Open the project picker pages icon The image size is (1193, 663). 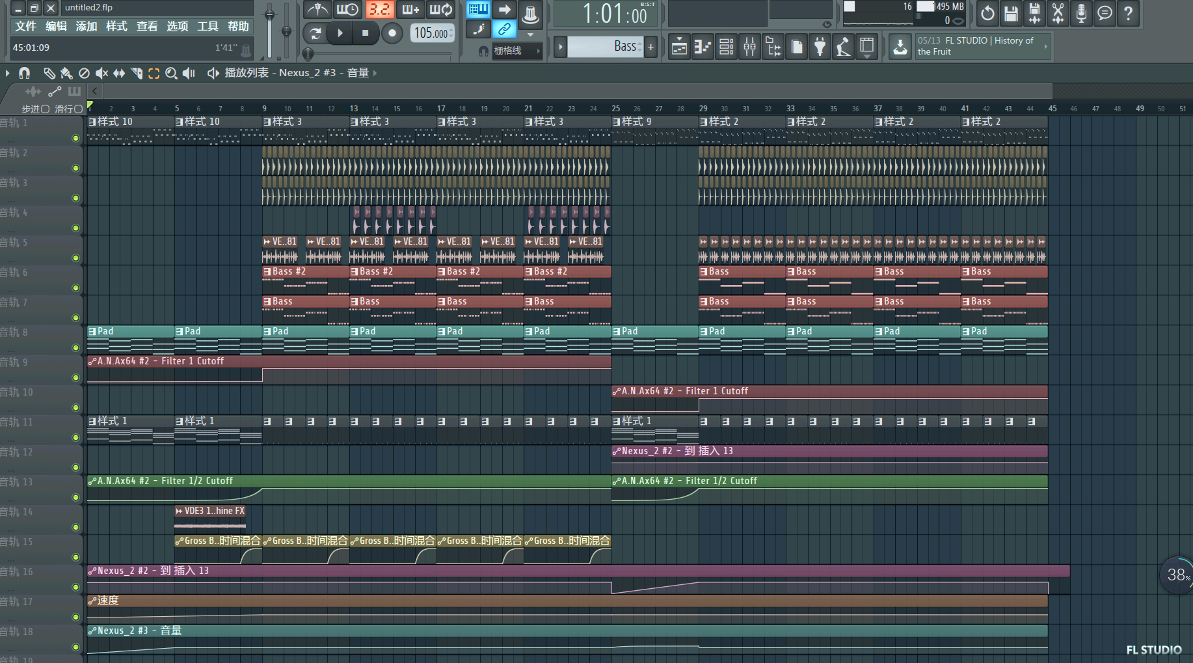coord(796,47)
